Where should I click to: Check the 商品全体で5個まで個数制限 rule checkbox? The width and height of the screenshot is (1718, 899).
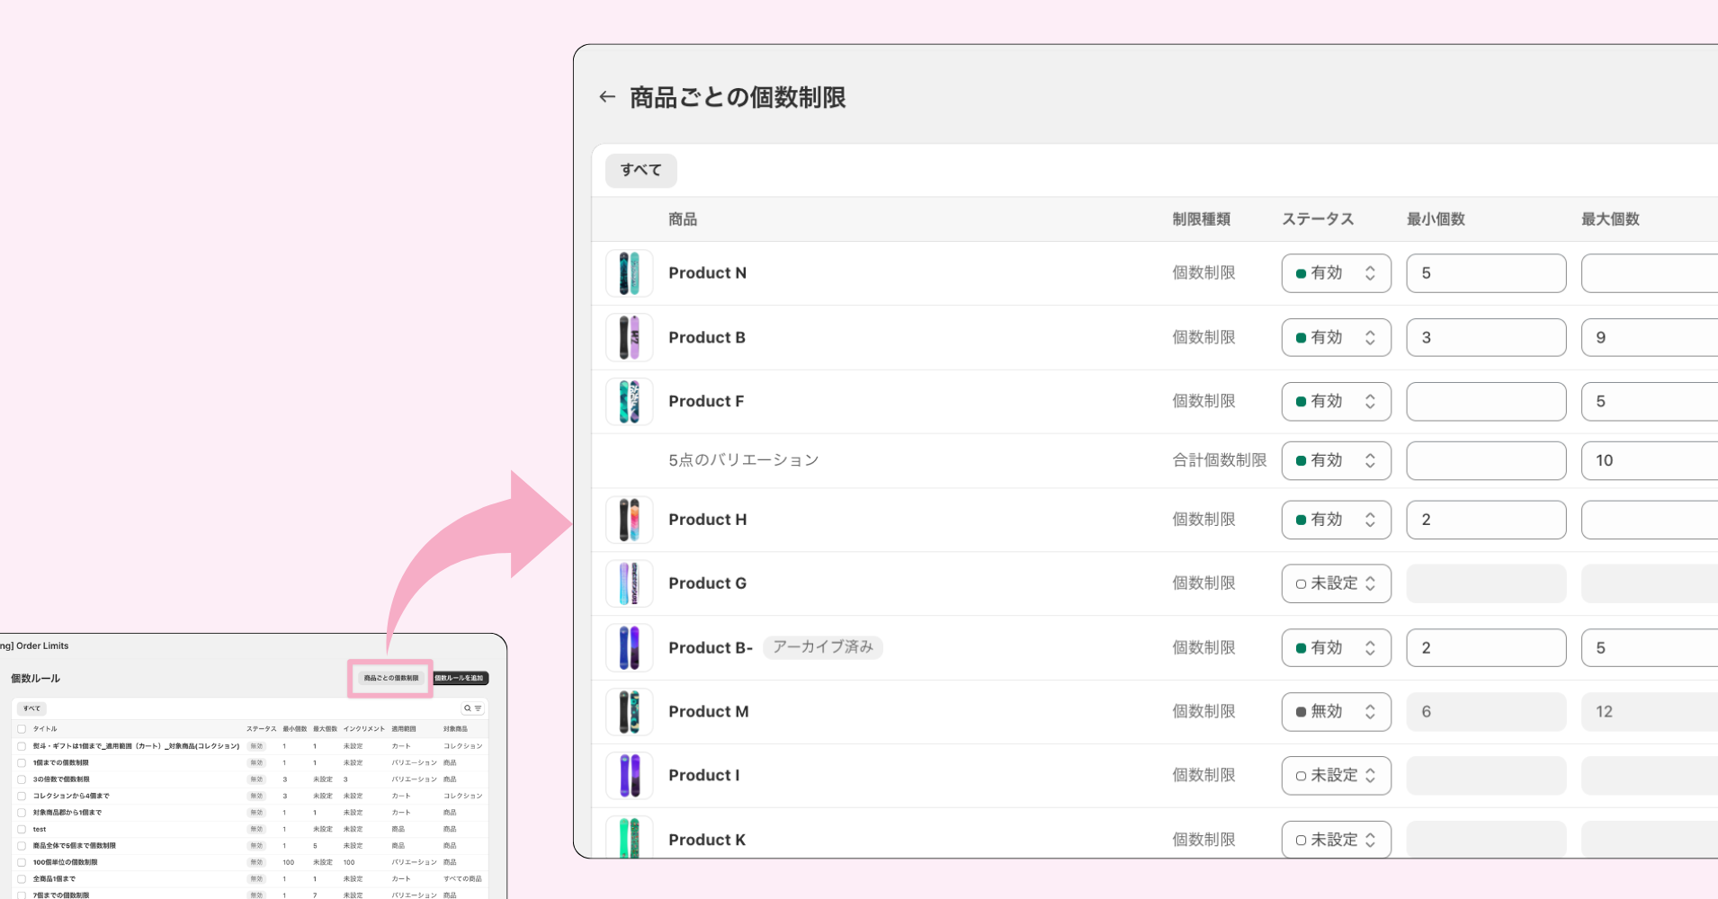(22, 846)
